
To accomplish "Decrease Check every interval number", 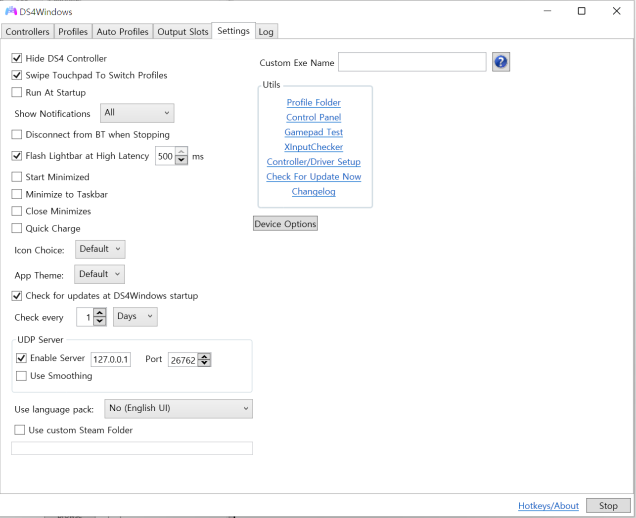I will pos(100,321).
